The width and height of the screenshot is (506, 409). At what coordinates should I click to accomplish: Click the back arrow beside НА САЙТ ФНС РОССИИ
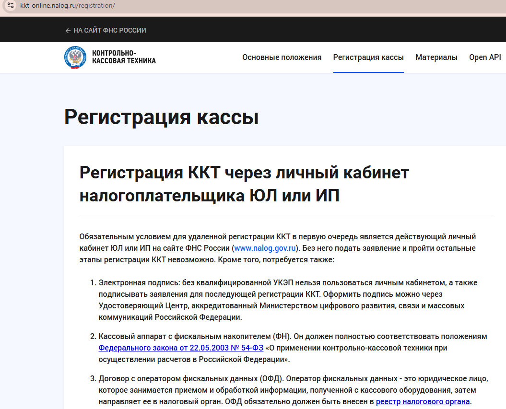point(68,31)
